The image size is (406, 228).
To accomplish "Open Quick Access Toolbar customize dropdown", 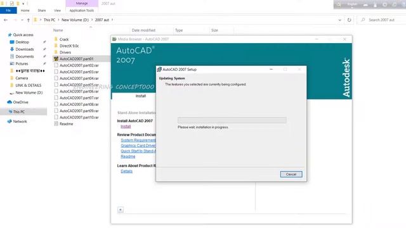I will pos(23,3).
